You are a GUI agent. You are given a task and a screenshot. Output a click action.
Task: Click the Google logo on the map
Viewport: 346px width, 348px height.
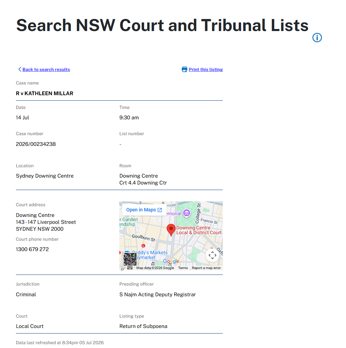click(171, 261)
